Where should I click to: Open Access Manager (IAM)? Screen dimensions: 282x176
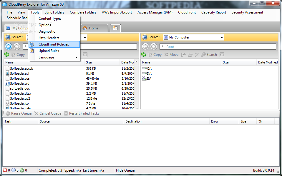click(155, 12)
